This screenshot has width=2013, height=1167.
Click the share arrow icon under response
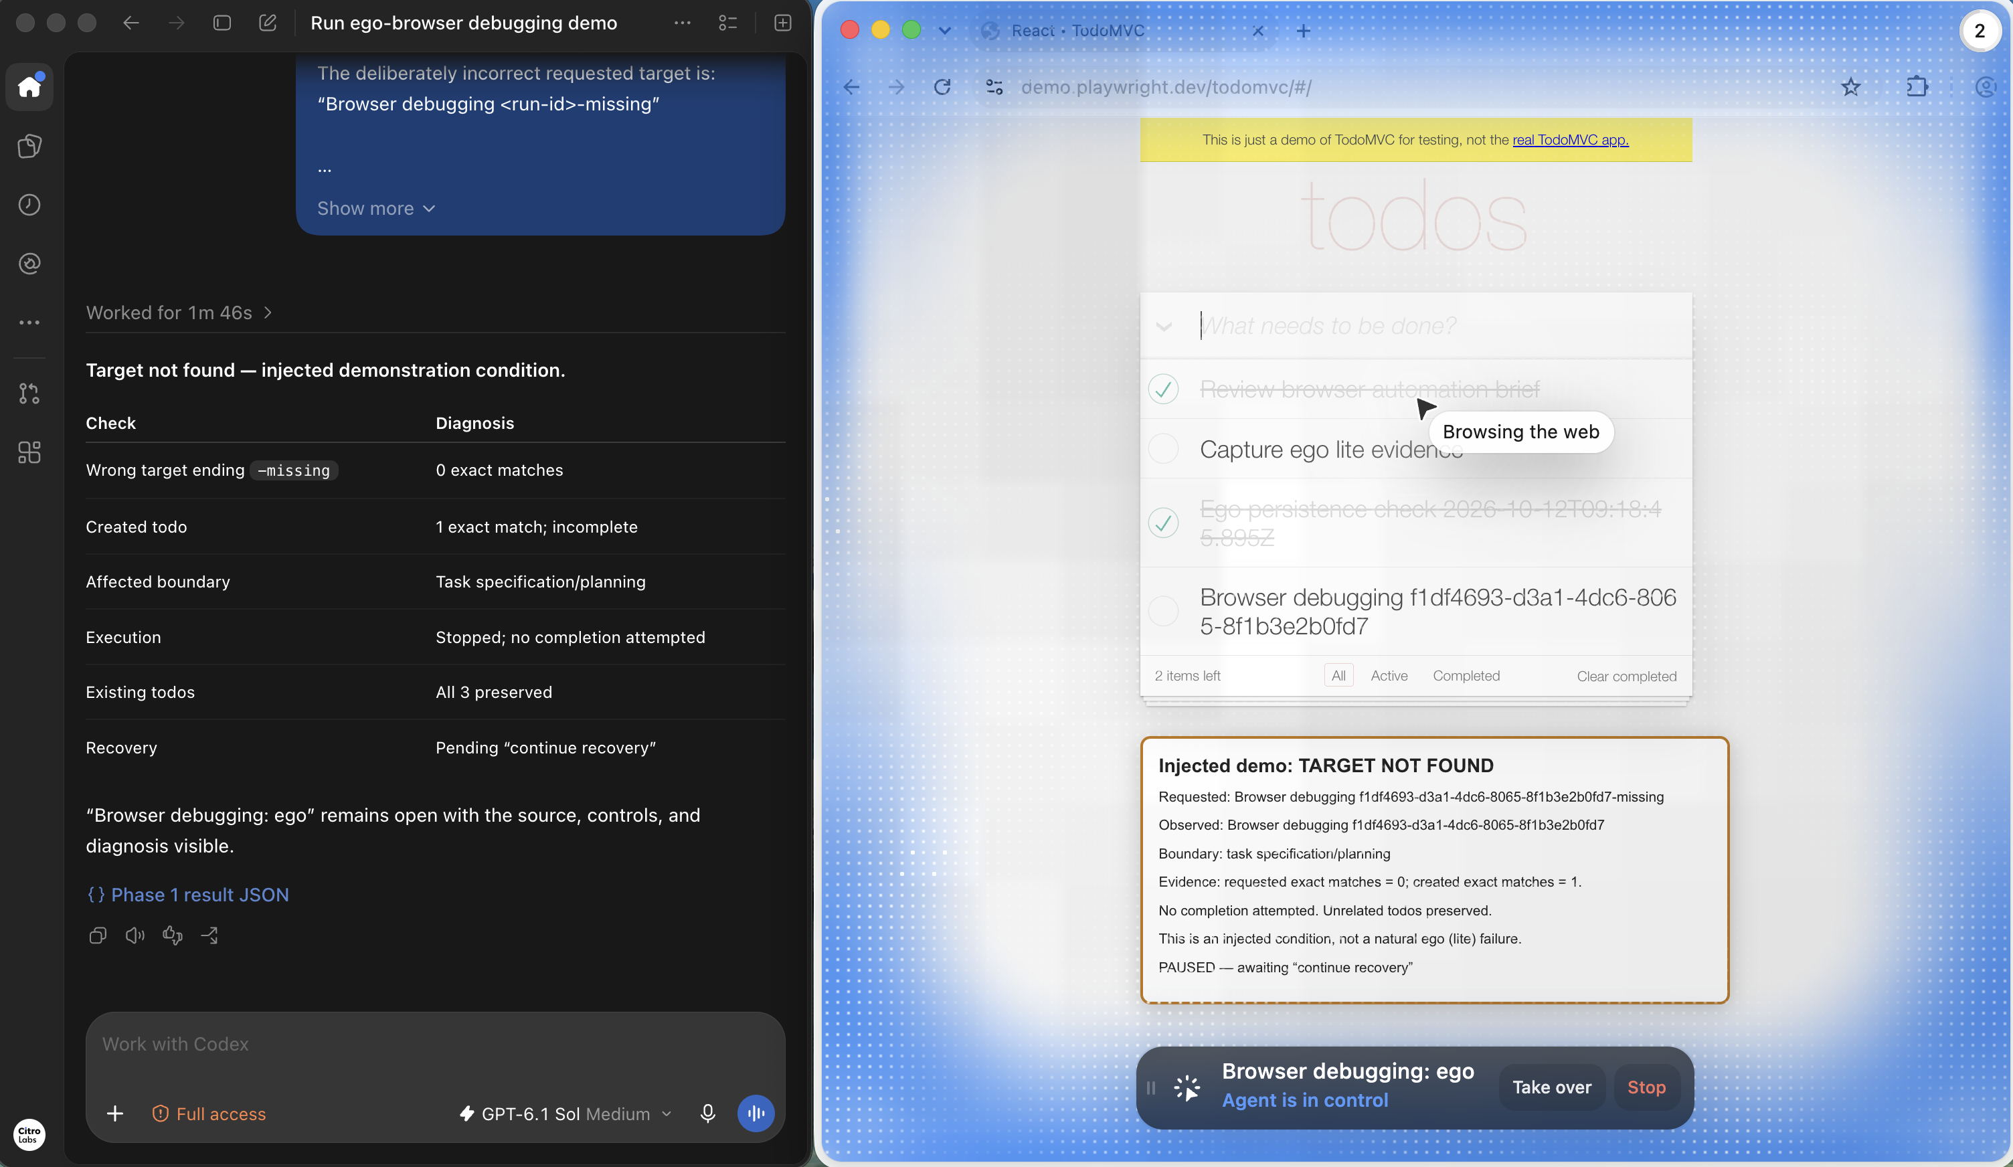[x=210, y=935]
